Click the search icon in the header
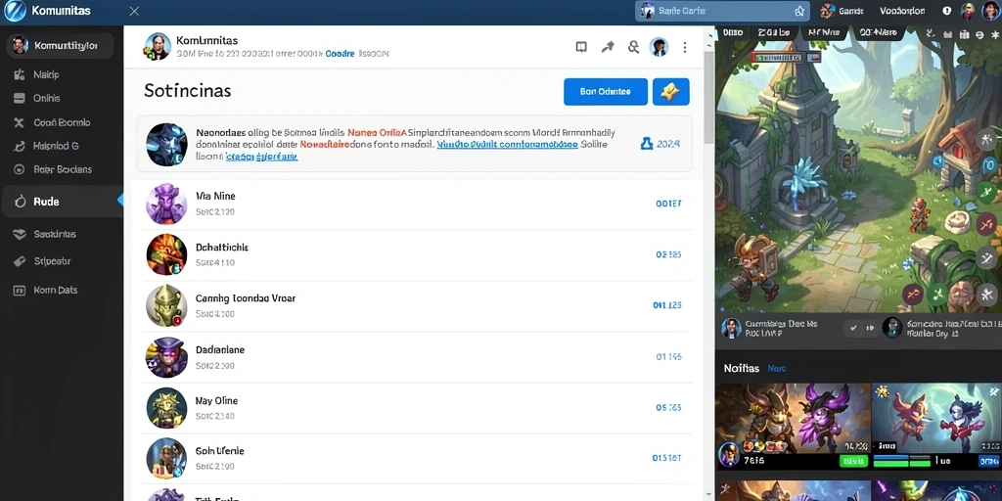 (633, 47)
